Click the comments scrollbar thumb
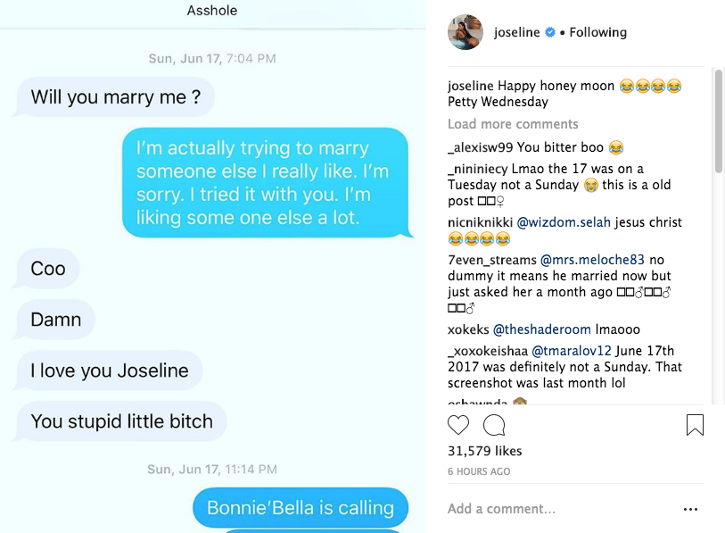Viewport: 725px width, 533px height. pos(719,121)
